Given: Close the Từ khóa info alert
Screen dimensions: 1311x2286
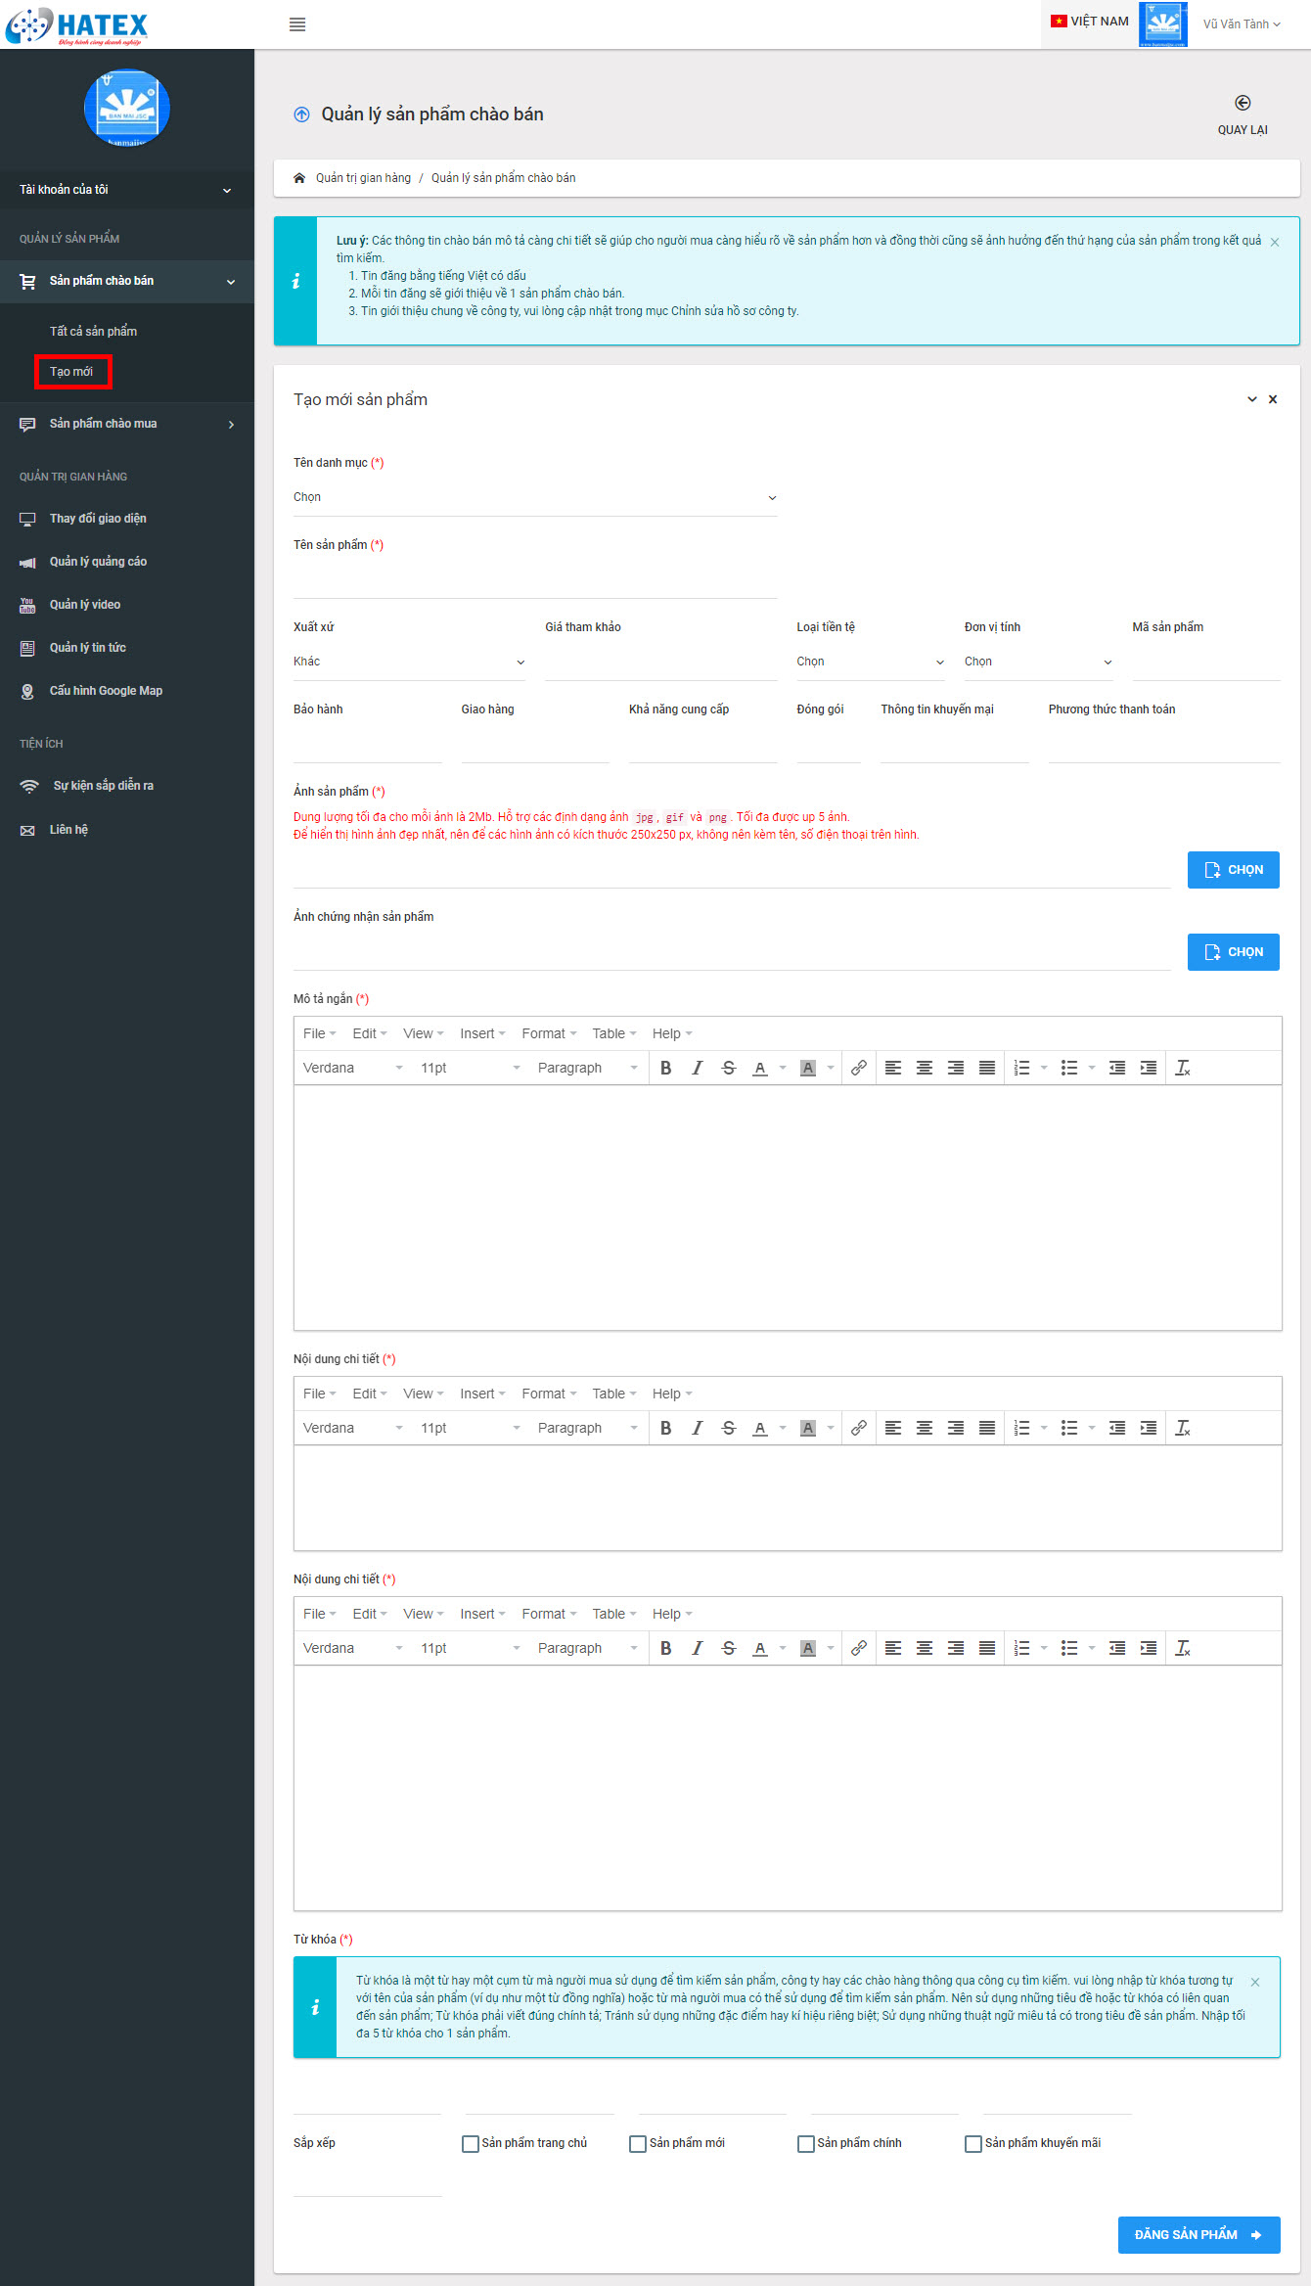Looking at the screenshot, I should tap(1255, 1982).
